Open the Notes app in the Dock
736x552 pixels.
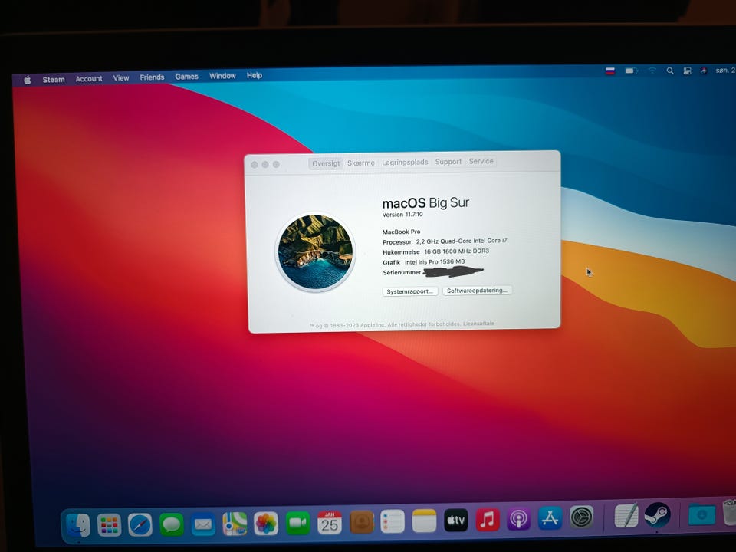[x=424, y=521]
